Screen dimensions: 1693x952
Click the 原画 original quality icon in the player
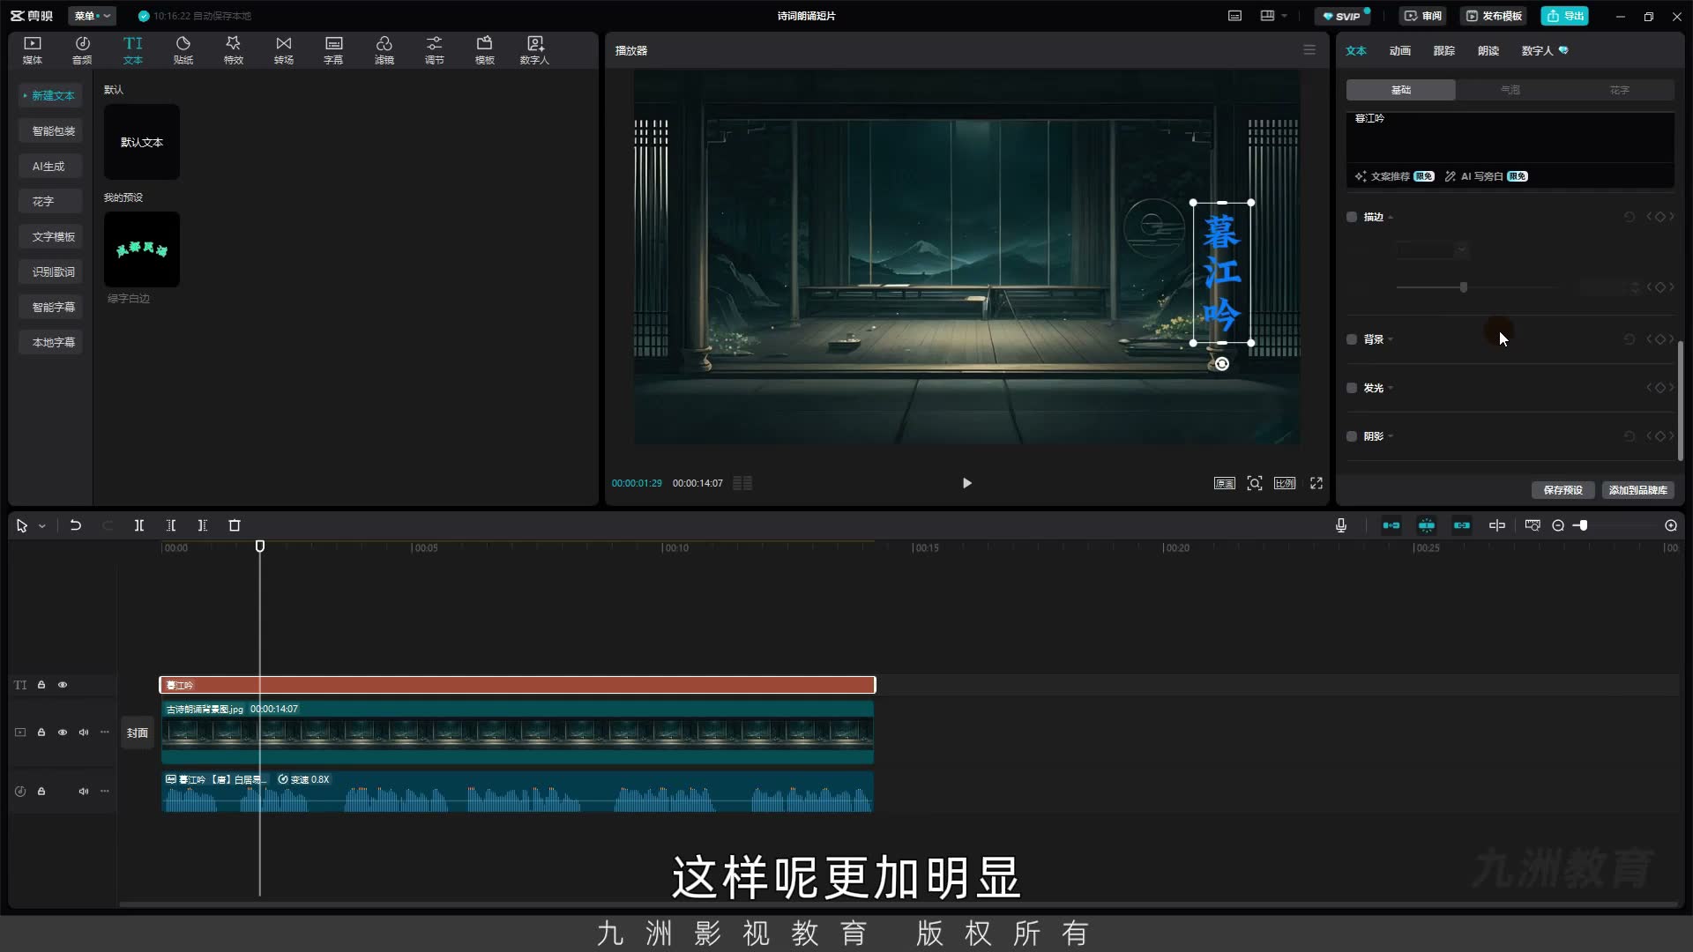[1225, 483]
